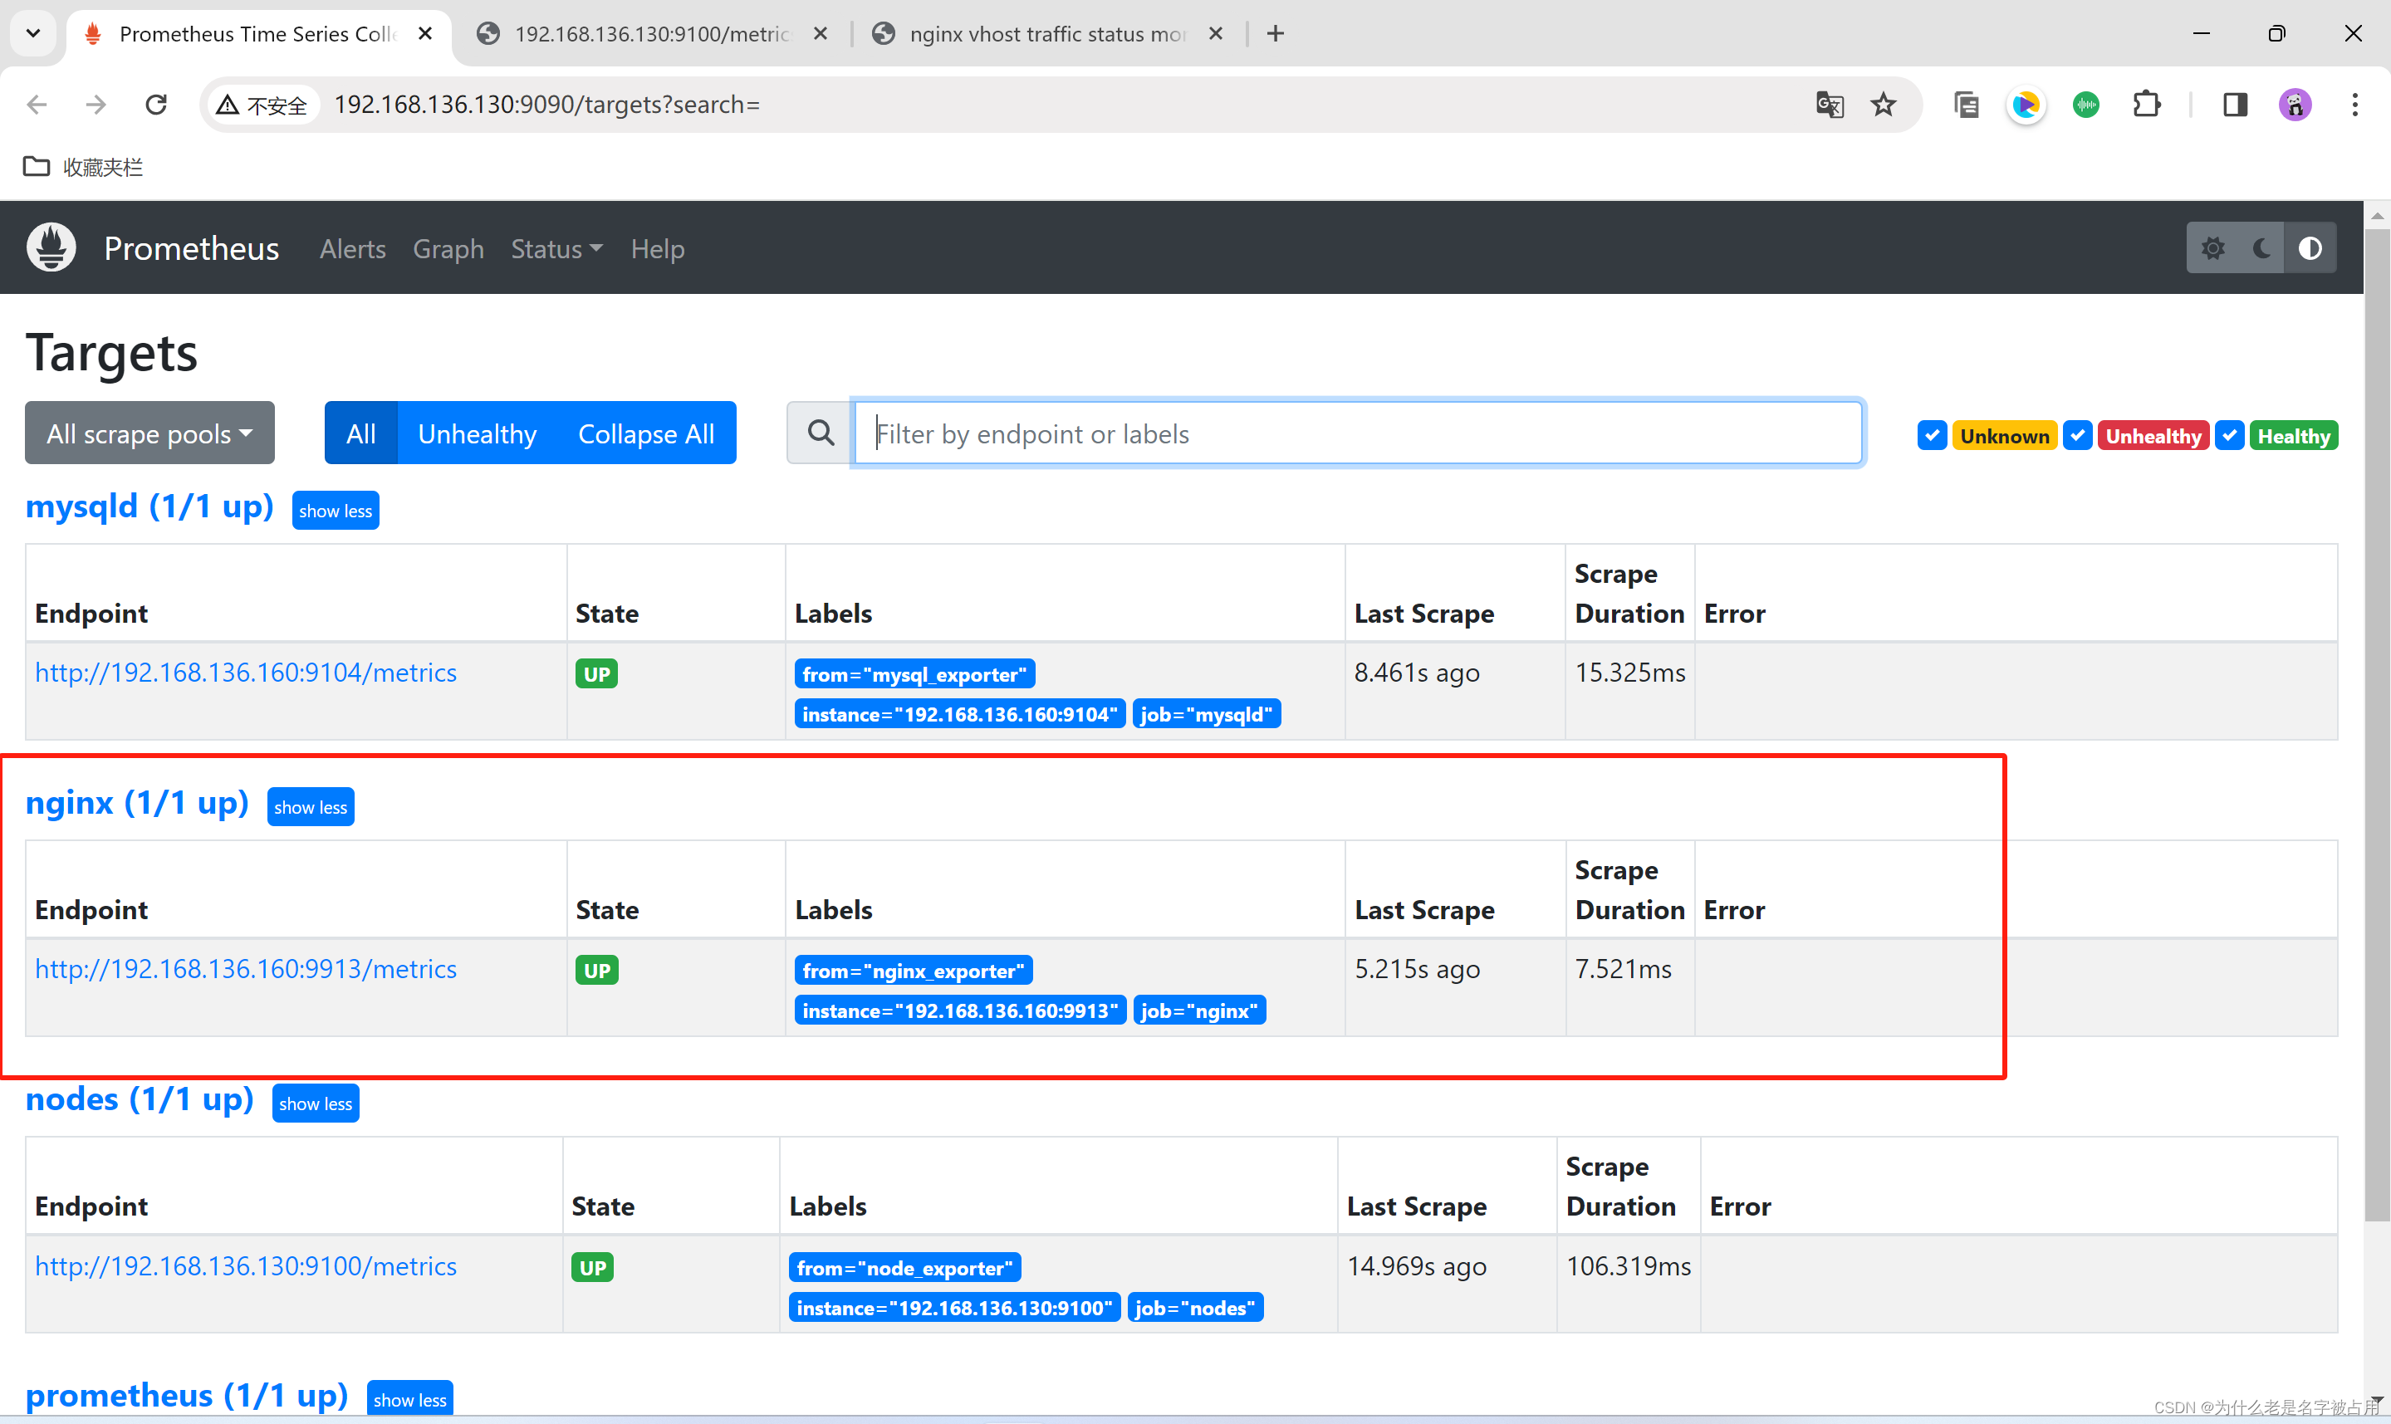Viewport: 2391px width, 1424px height.
Task: Go forward in browser history
Action: point(96,105)
